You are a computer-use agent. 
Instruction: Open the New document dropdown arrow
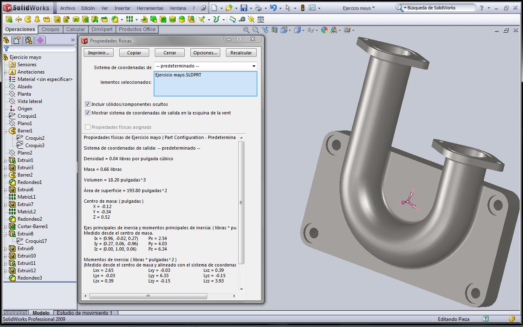point(221,8)
